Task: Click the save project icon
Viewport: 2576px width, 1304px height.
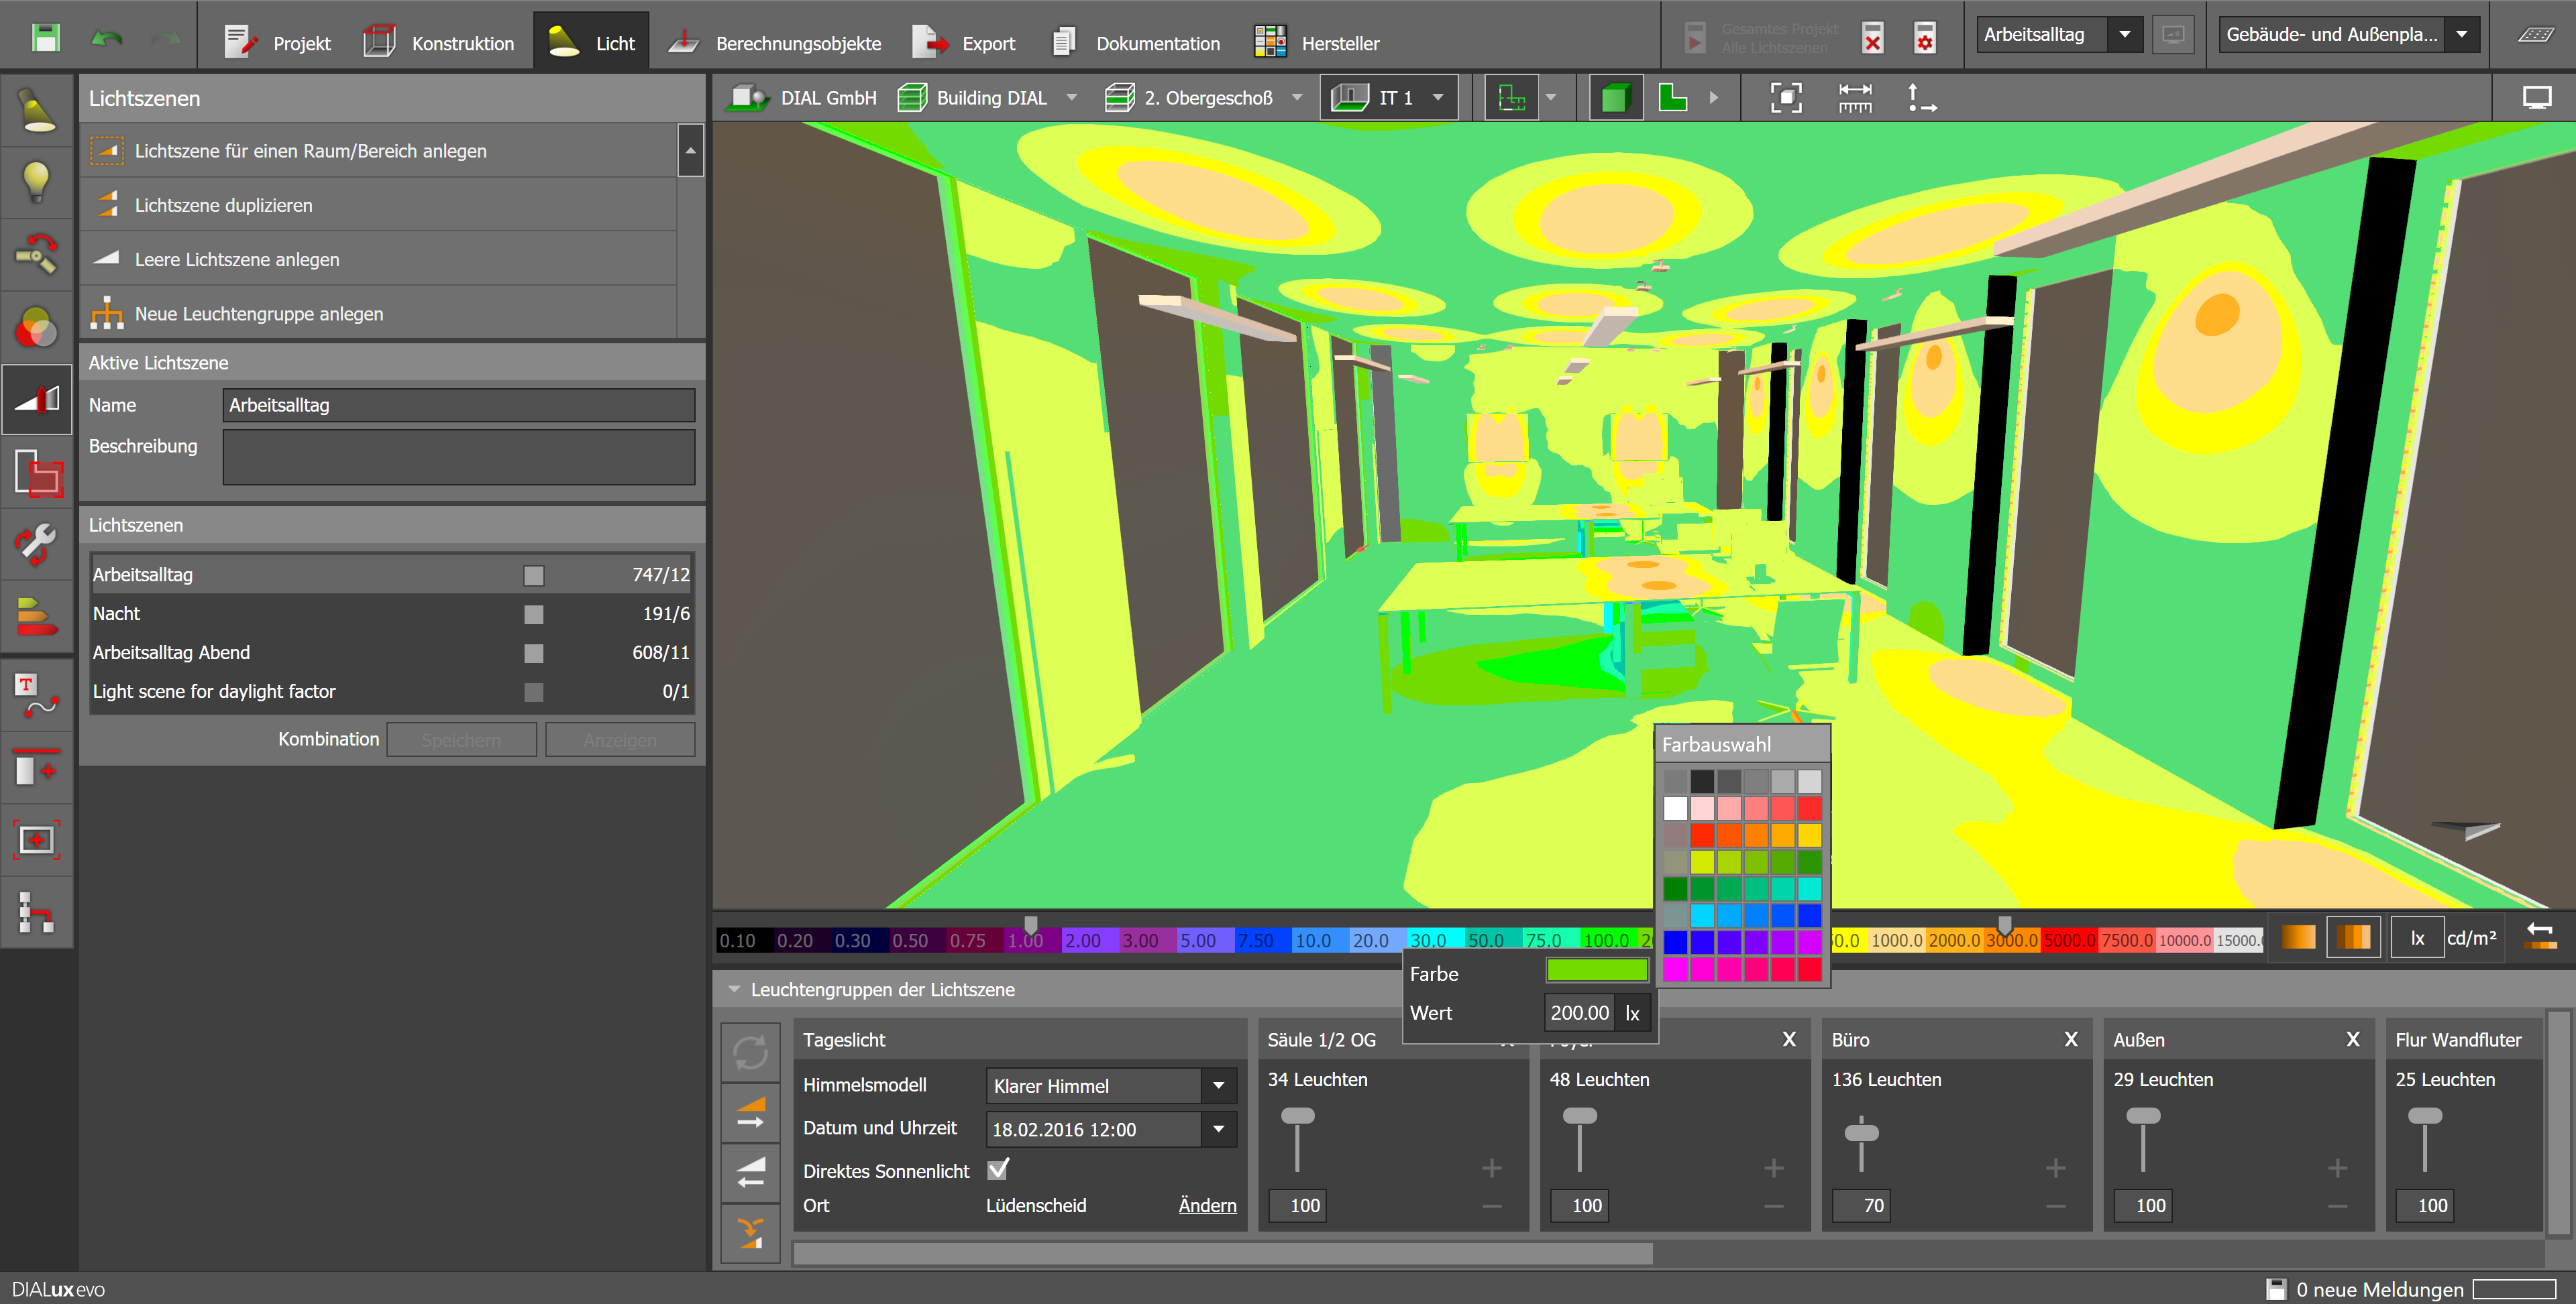Action: point(46,39)
